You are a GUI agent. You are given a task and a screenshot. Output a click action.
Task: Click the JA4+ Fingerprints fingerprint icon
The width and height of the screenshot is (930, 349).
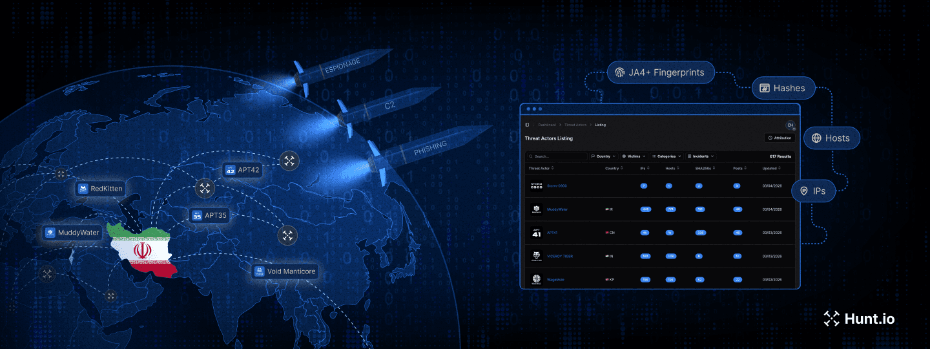click(620, 72)
